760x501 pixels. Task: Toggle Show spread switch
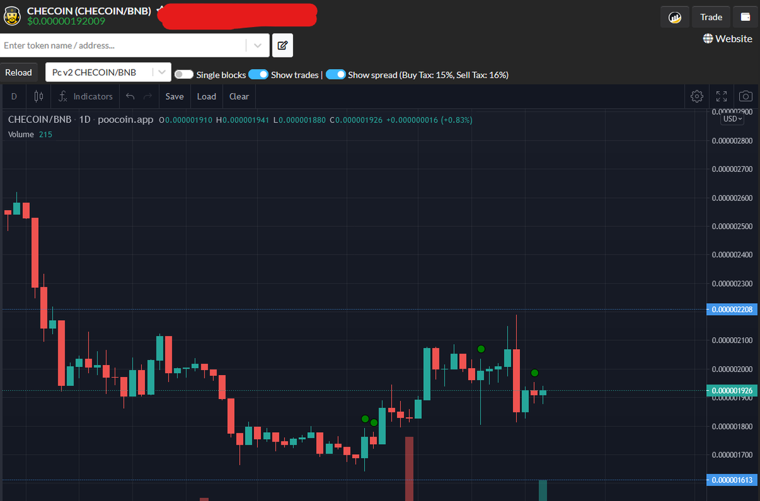[336, 75]
